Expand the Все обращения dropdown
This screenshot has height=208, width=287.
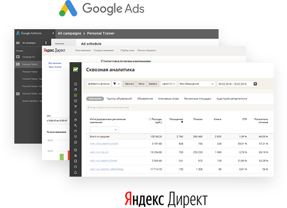(x=196, y=84)
